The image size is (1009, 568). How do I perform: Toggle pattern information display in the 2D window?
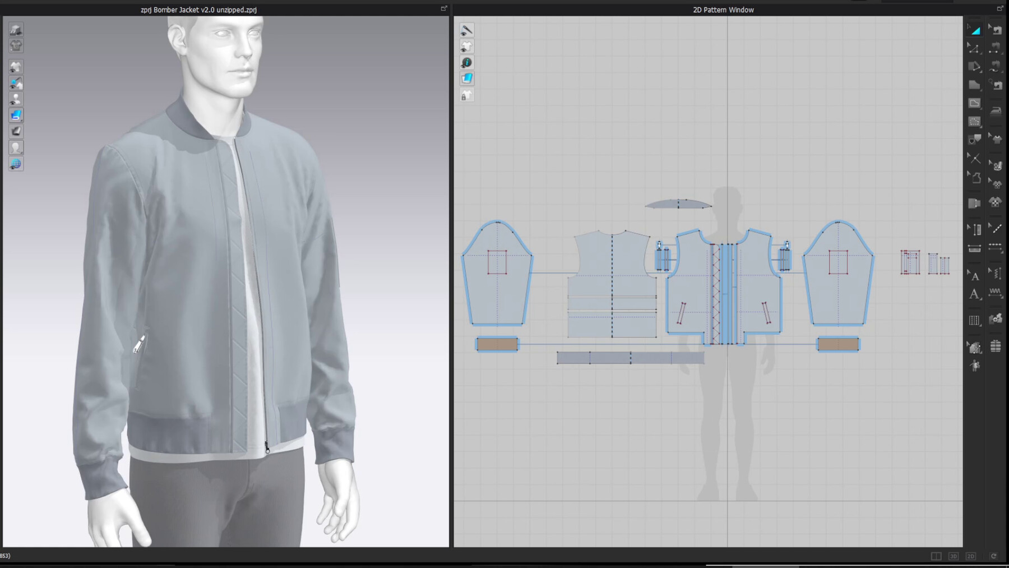coord(467,62)
